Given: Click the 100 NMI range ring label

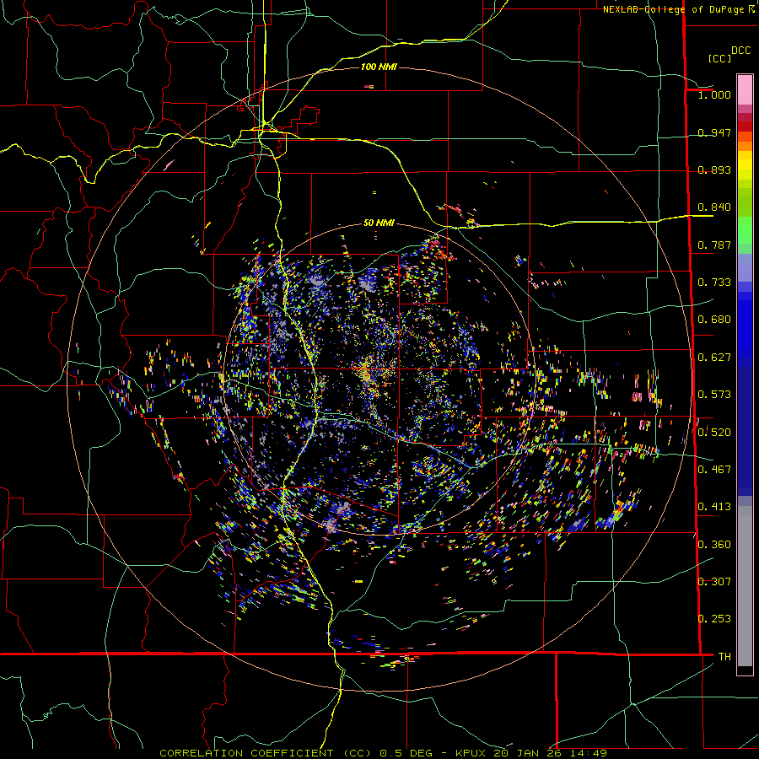Looking at the screenshot, I should [379, 67].
